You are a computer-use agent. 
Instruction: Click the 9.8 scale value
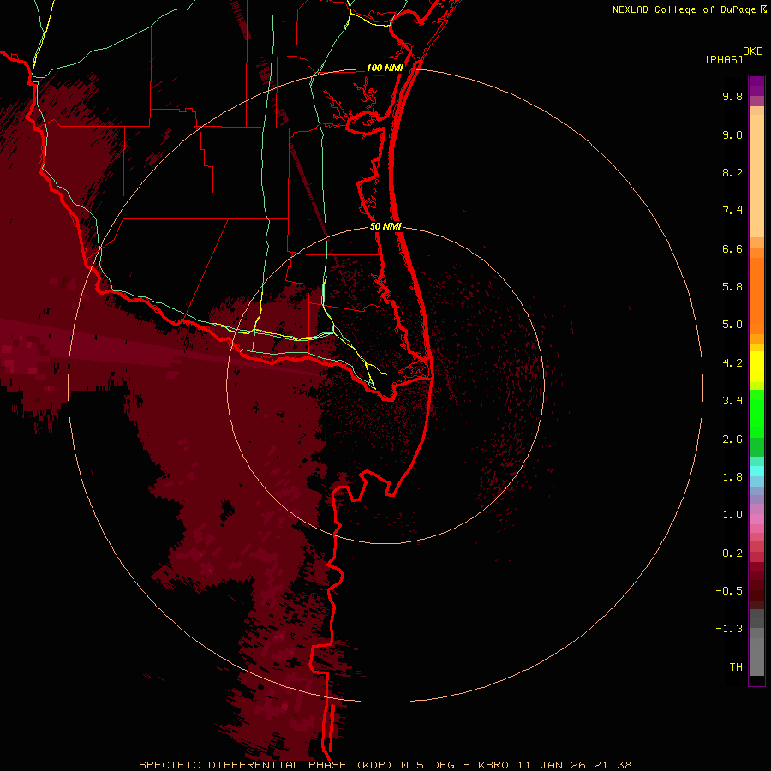click(732, 96)
